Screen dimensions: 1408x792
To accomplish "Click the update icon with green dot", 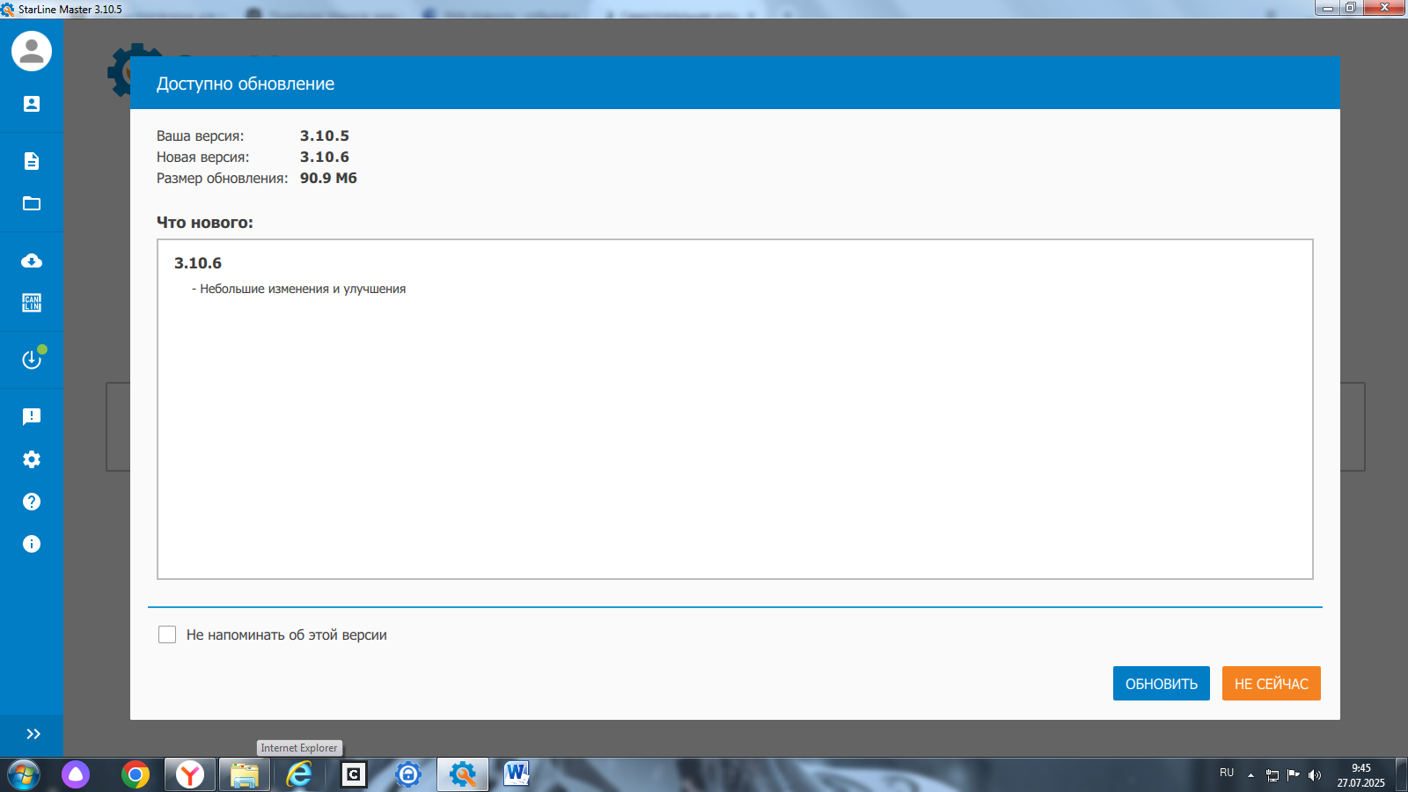I will [33, 358].
